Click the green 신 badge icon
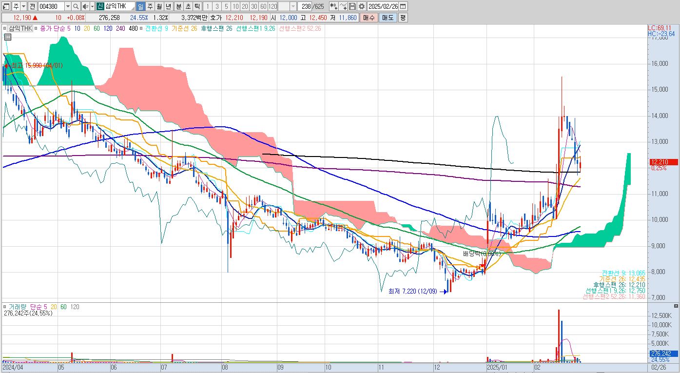The image size is (680, 373). point(99,6)
